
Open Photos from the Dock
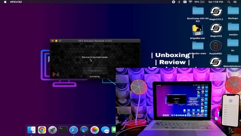pos(95,130)
